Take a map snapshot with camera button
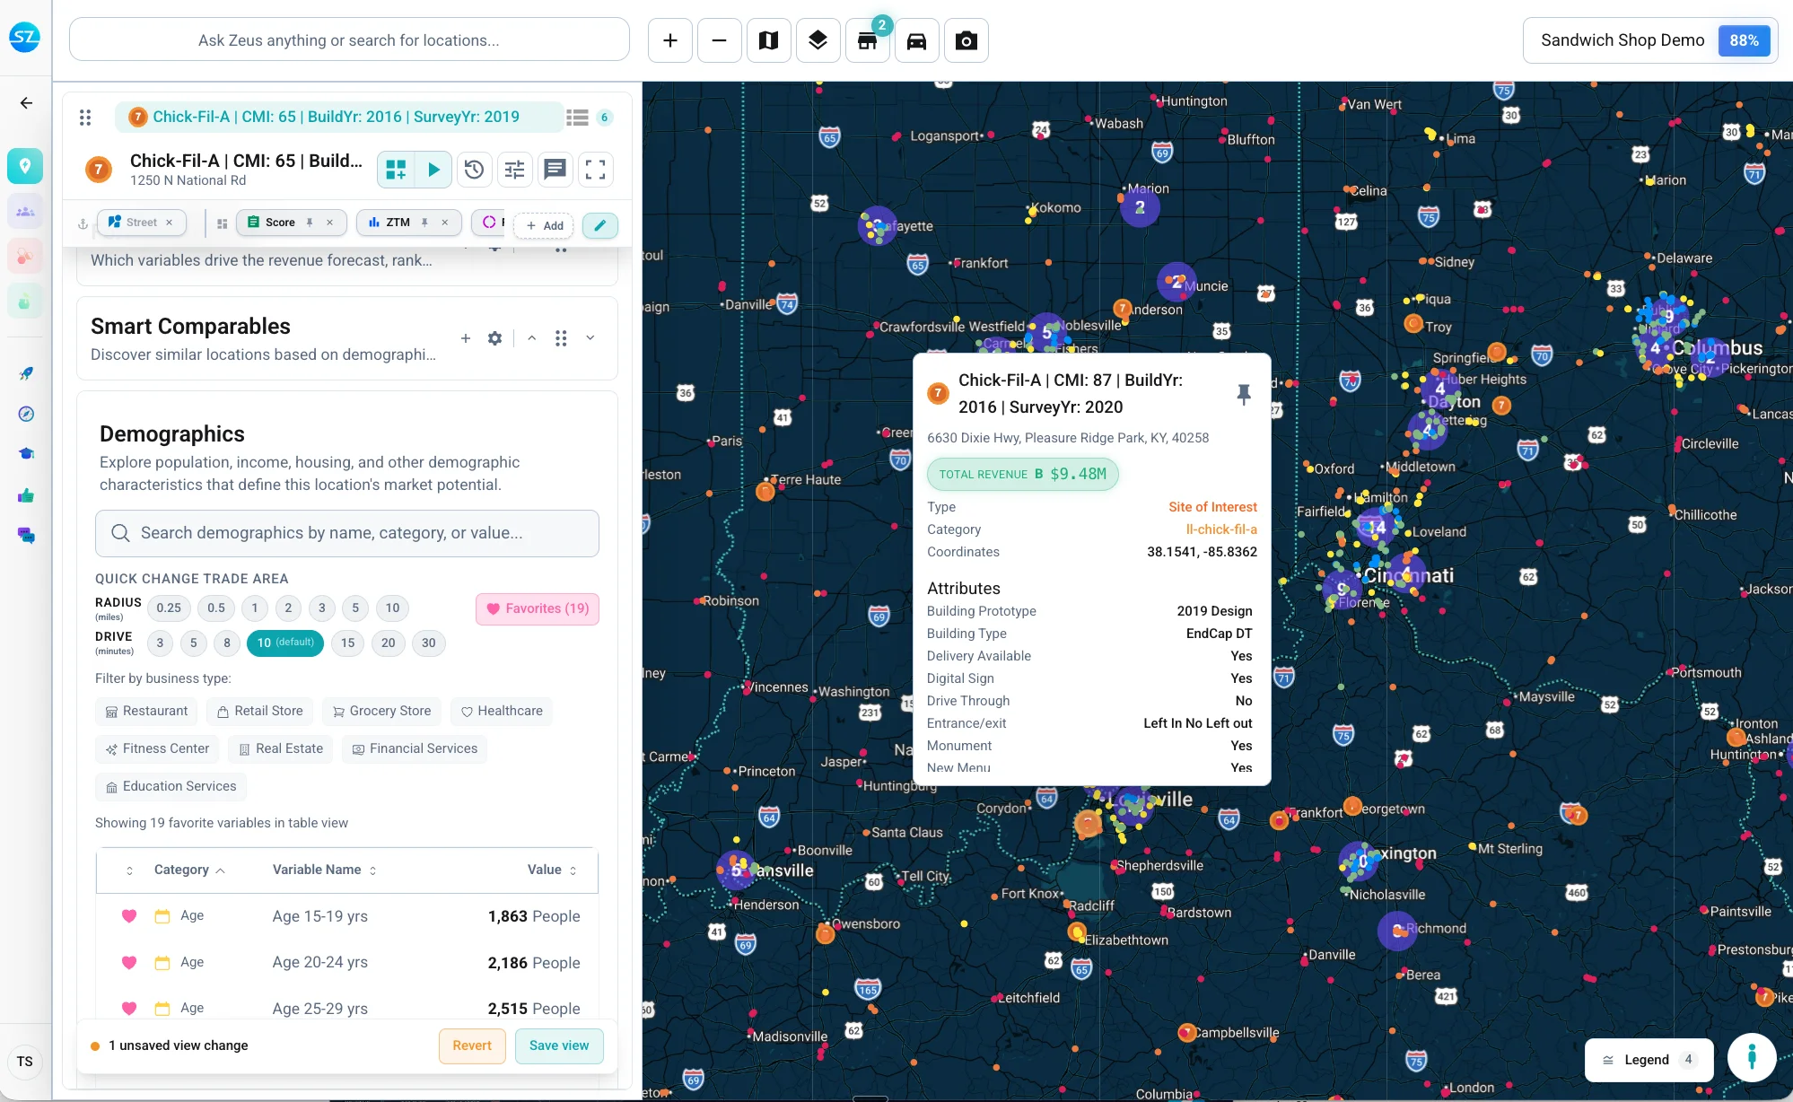1793x1102 pixels. point(966,40)
